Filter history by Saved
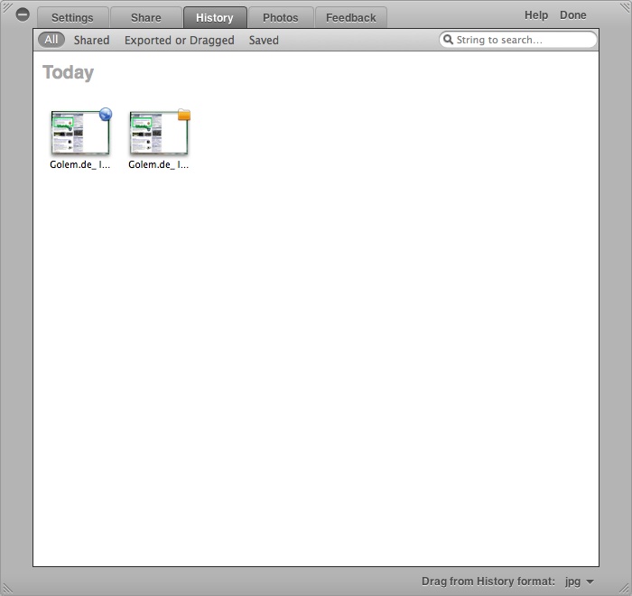Screen dimensions: 632x596 tap(264, 40)
